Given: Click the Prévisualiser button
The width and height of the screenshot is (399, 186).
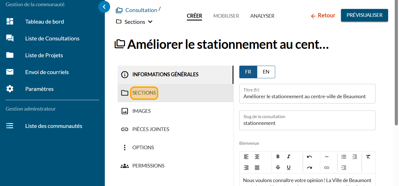Looking at the screenshot, I should pos(364,15).
